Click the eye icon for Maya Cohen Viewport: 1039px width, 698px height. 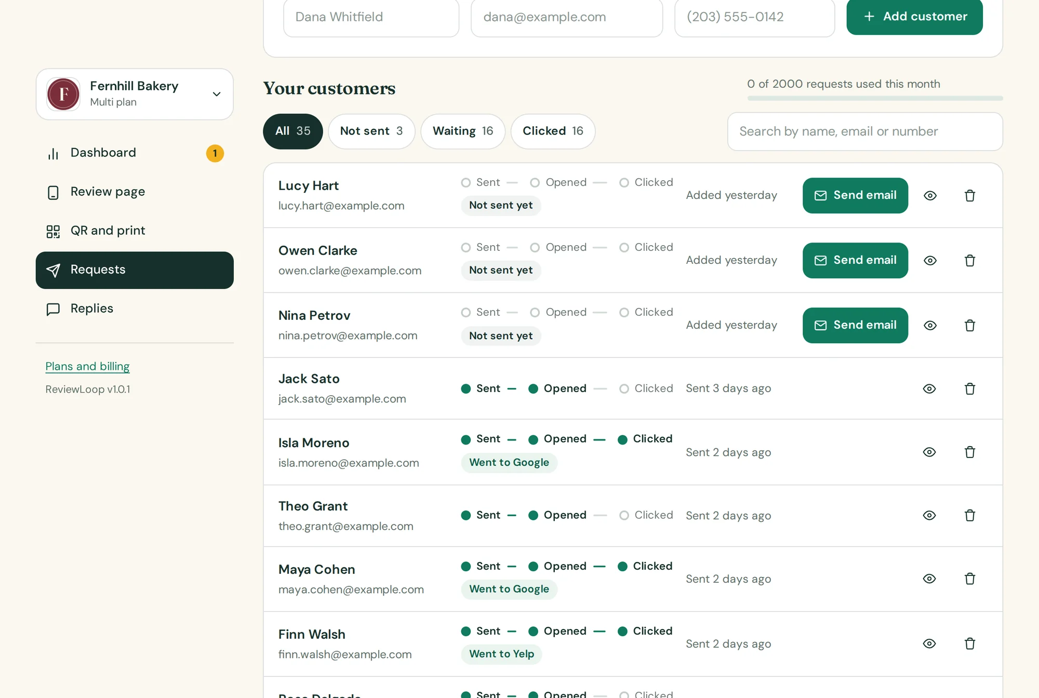click(x=929, y=579)
